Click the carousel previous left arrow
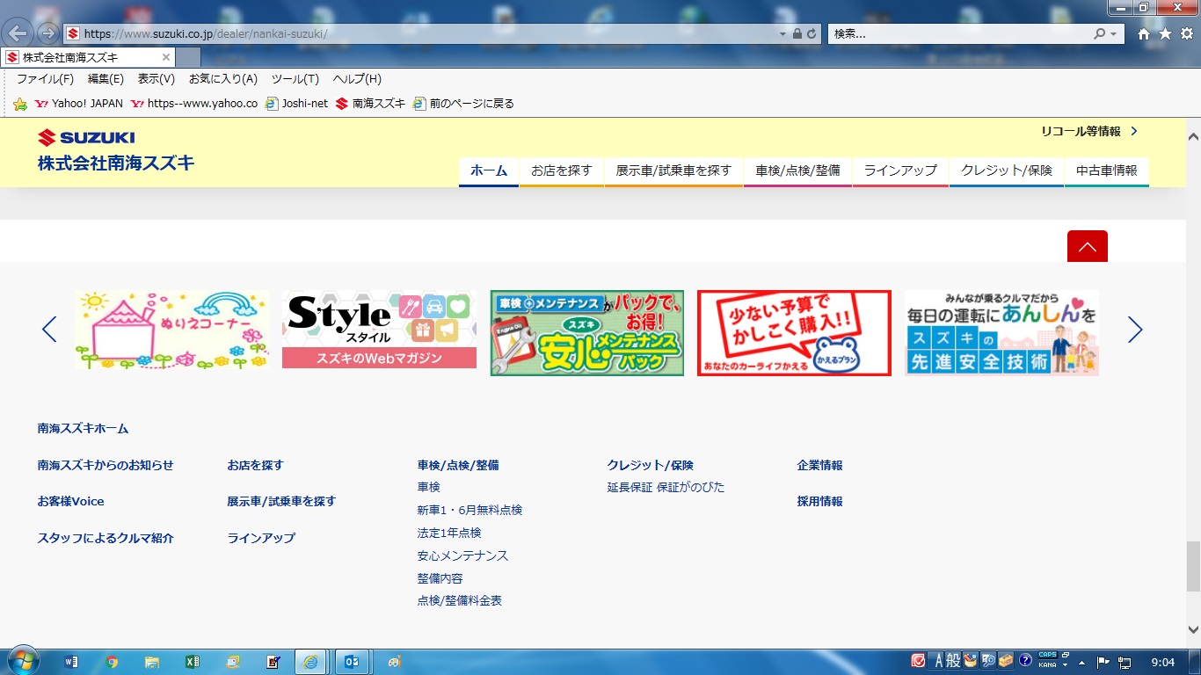Screen dimensions: 1201x675 (49, 330)
